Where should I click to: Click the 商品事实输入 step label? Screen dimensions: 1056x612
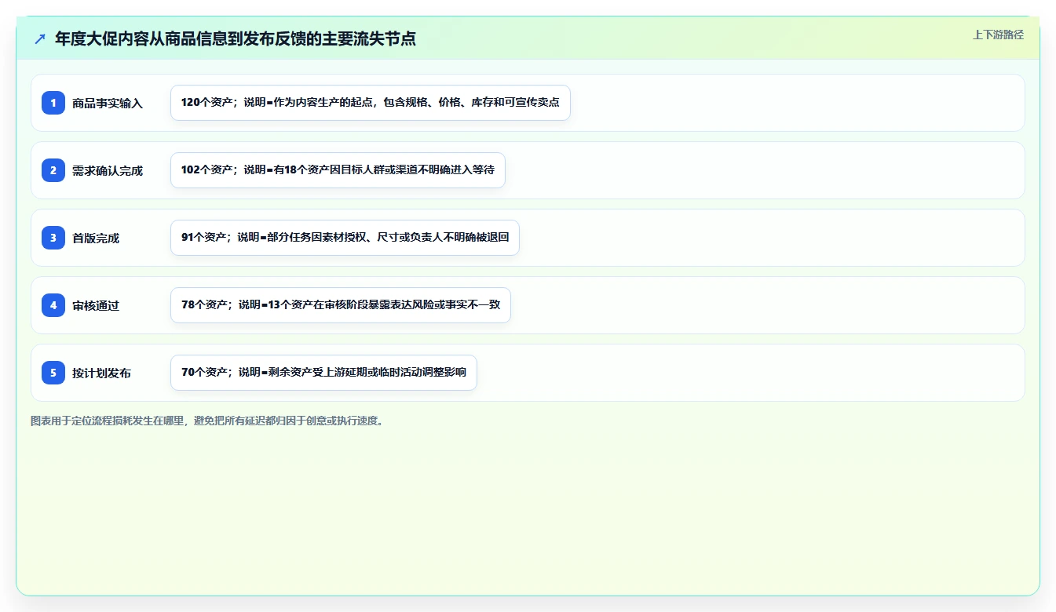pyautogui.click(x=108, y=103)
